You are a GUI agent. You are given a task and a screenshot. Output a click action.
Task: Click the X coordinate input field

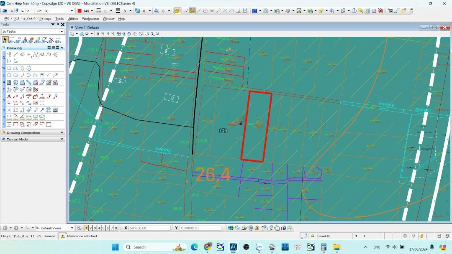(x=149, y=228)
